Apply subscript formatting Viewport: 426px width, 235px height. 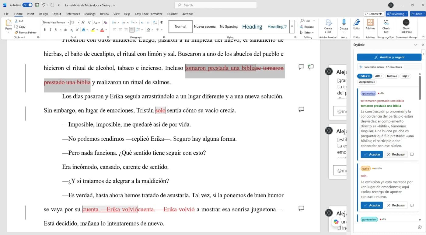72,30
